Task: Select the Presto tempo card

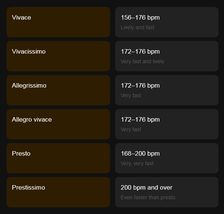Action: 58,158
